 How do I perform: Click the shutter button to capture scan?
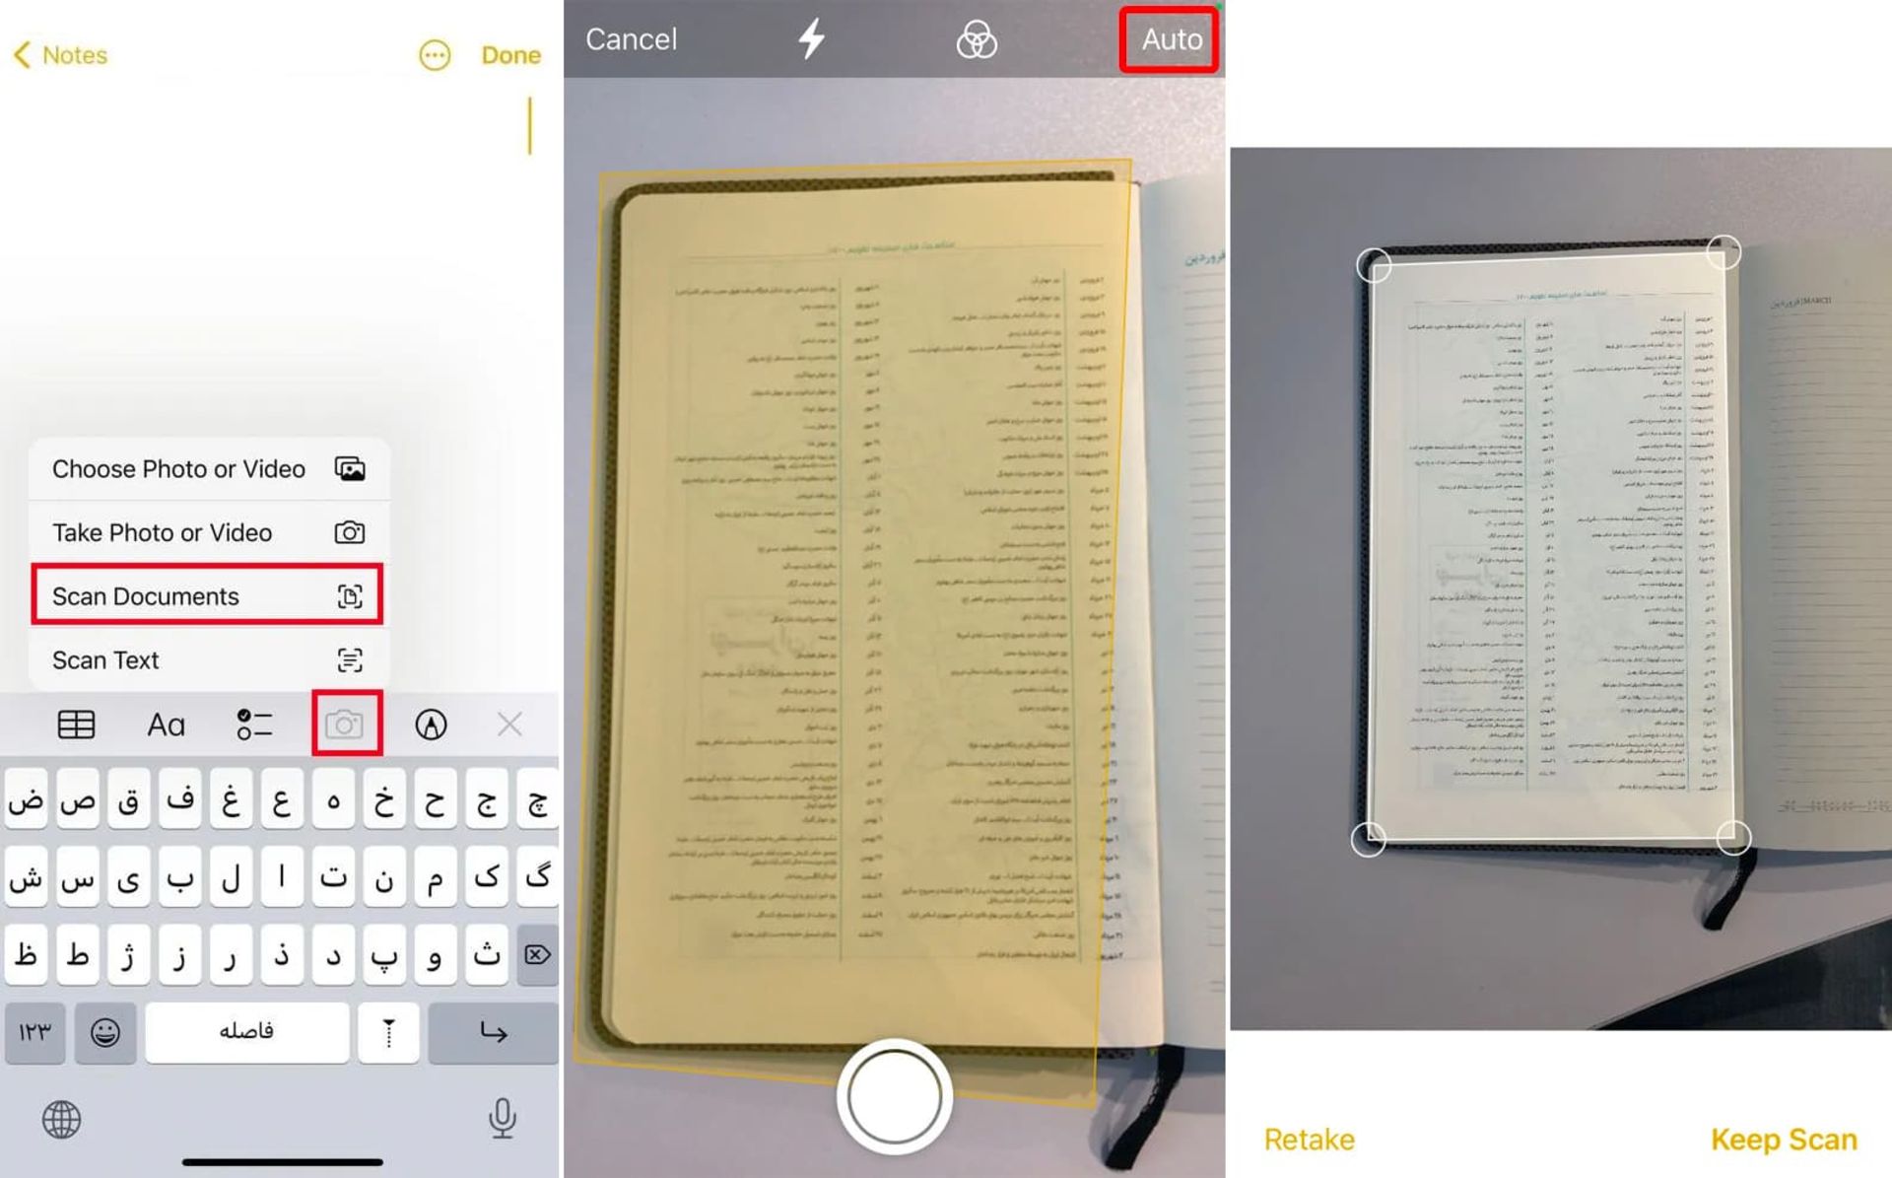[895, 1098]
